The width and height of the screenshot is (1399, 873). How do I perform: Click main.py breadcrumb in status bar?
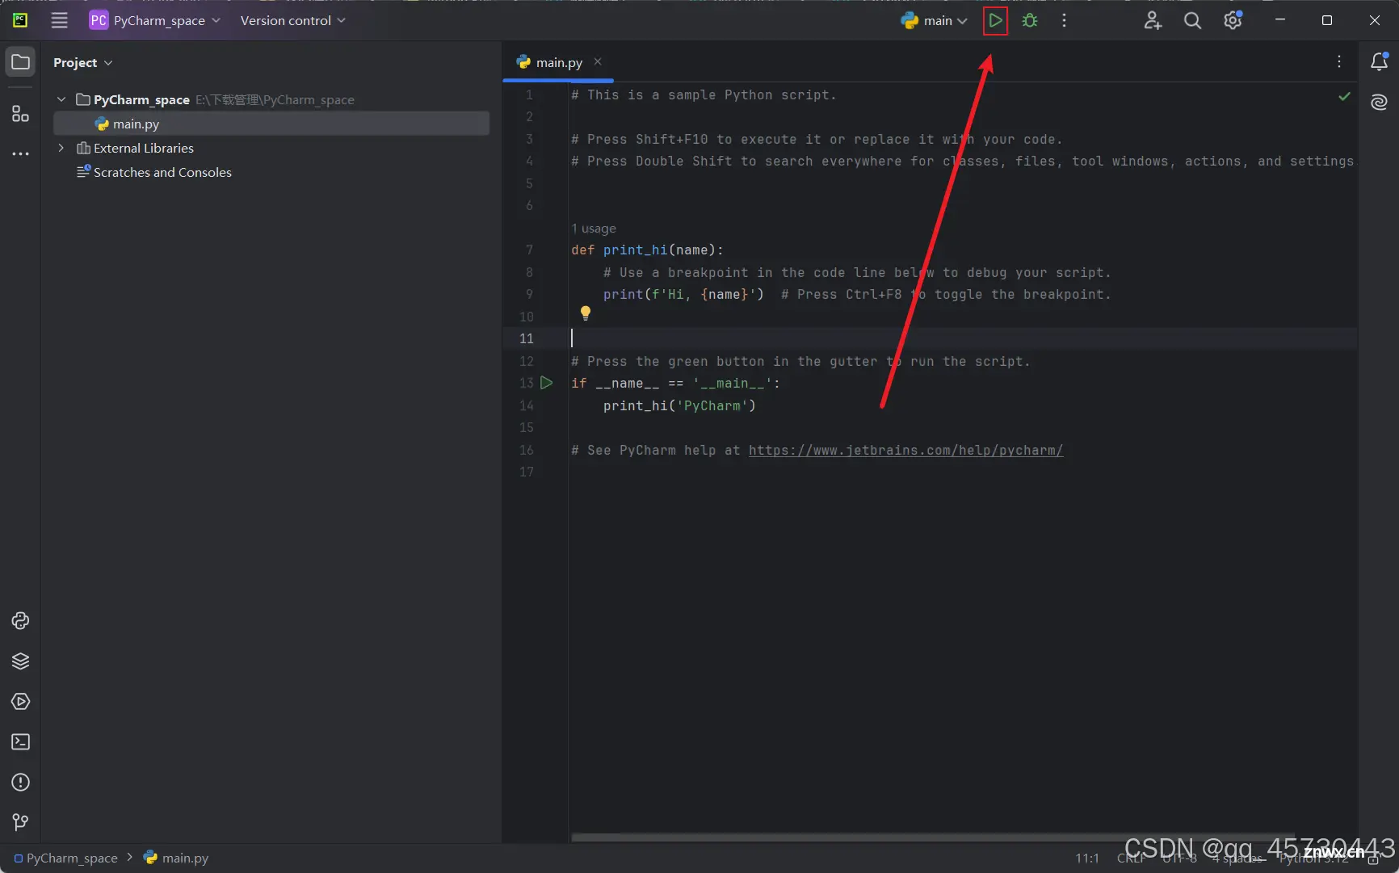pos(176,858)
